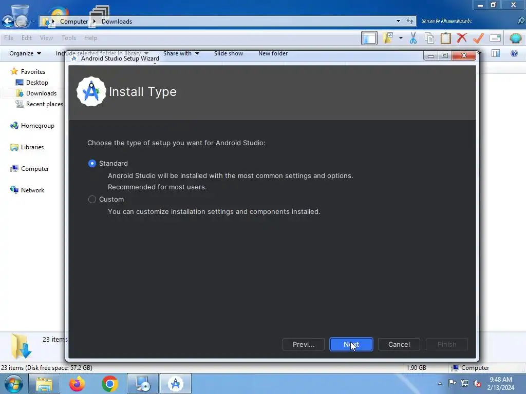Expand the Organize dropdown

coord(25,53)
